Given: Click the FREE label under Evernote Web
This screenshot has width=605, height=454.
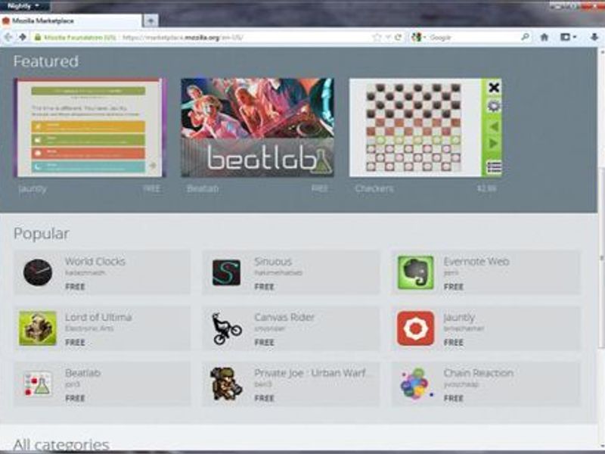Looking at the screenshot, I should tap(453, 287).
